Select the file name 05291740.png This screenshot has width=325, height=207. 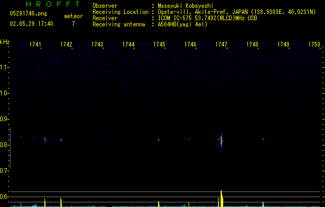(28, 13)
